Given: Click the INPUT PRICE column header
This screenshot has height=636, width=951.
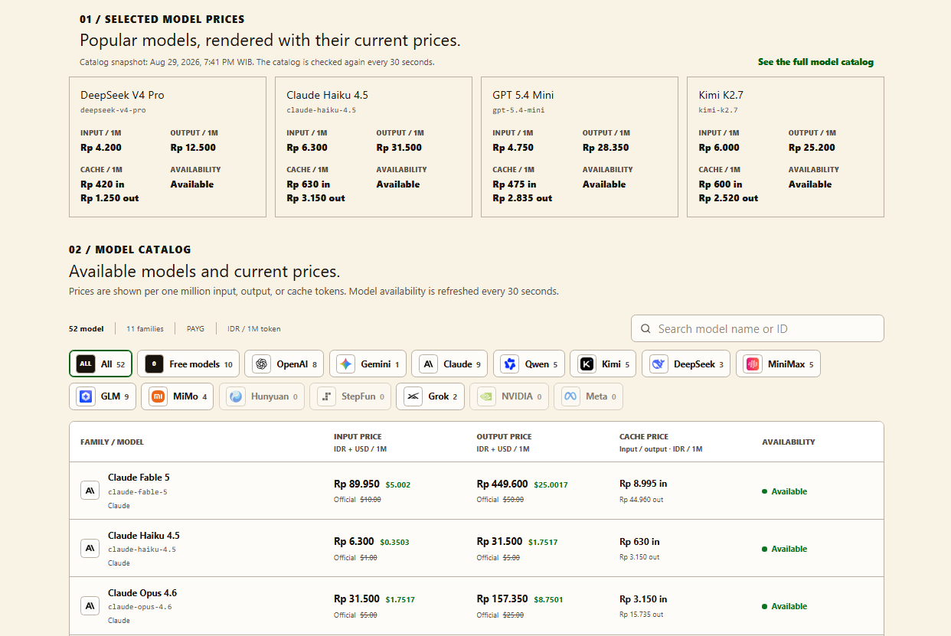Looking at the screenshot, I should (358, 437).
